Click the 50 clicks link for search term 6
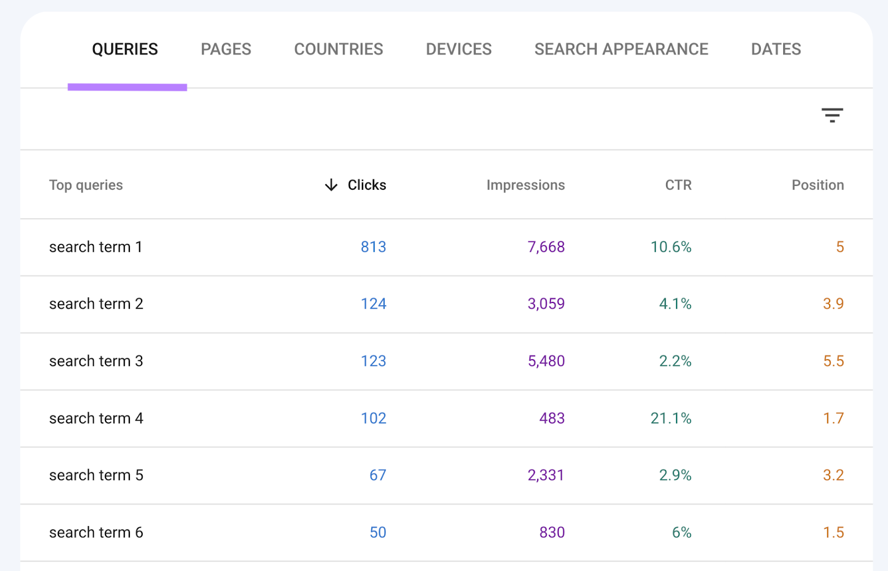Screen dimensions: 888x571 (x=377, y=532)
